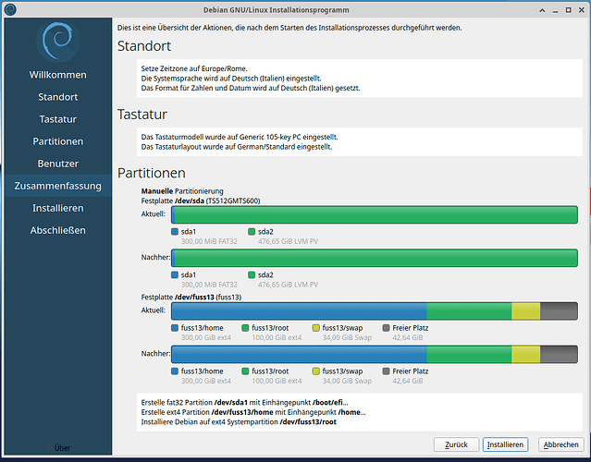Viewport: 591px width, 462px height.
Task: Click fuss13/home swatch under Aktuell
Action: coord(175,328)
